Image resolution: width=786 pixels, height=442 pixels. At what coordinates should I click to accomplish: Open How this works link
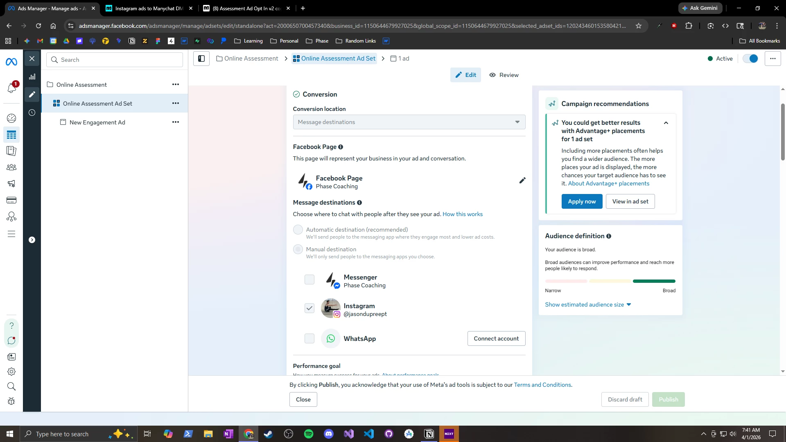coord(462,214)
